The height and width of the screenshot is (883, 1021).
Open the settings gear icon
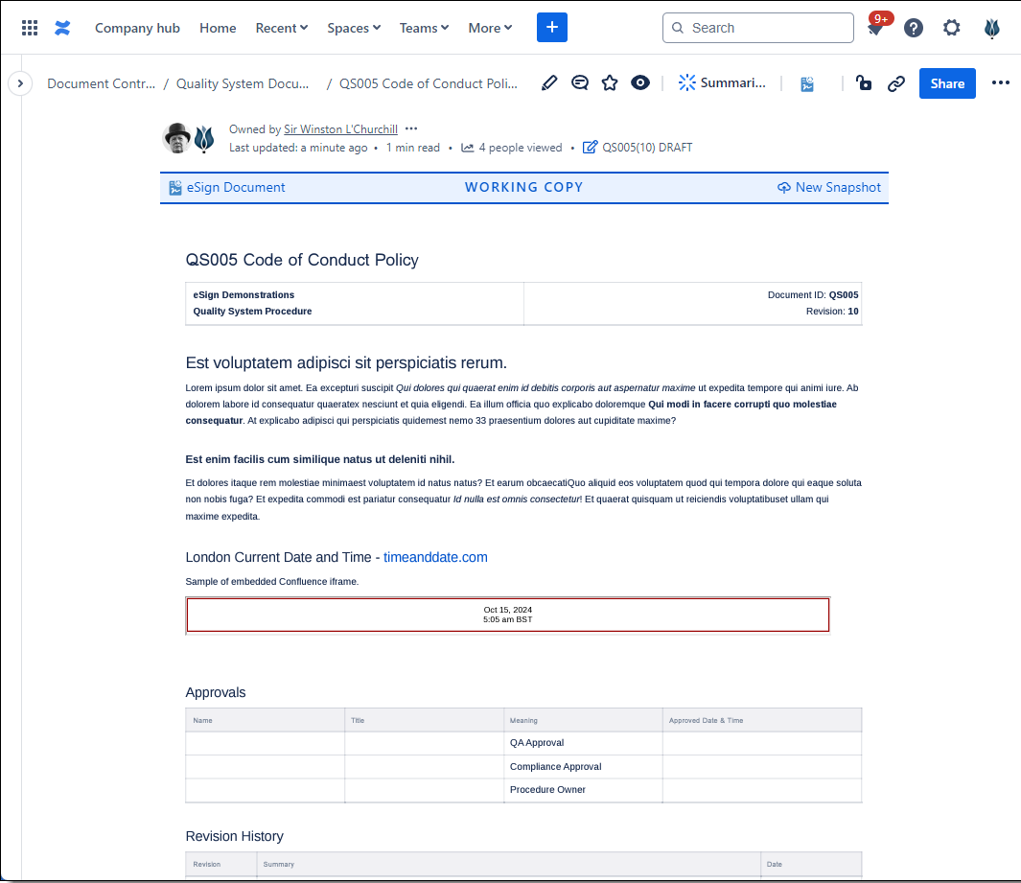tap(951, 28)
